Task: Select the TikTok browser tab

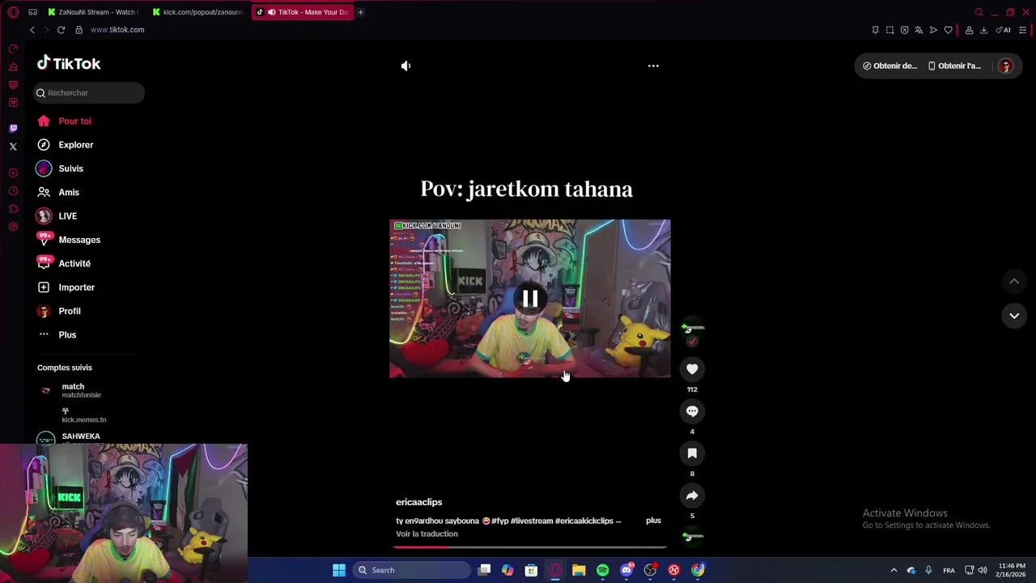Action: click(303, 12)
